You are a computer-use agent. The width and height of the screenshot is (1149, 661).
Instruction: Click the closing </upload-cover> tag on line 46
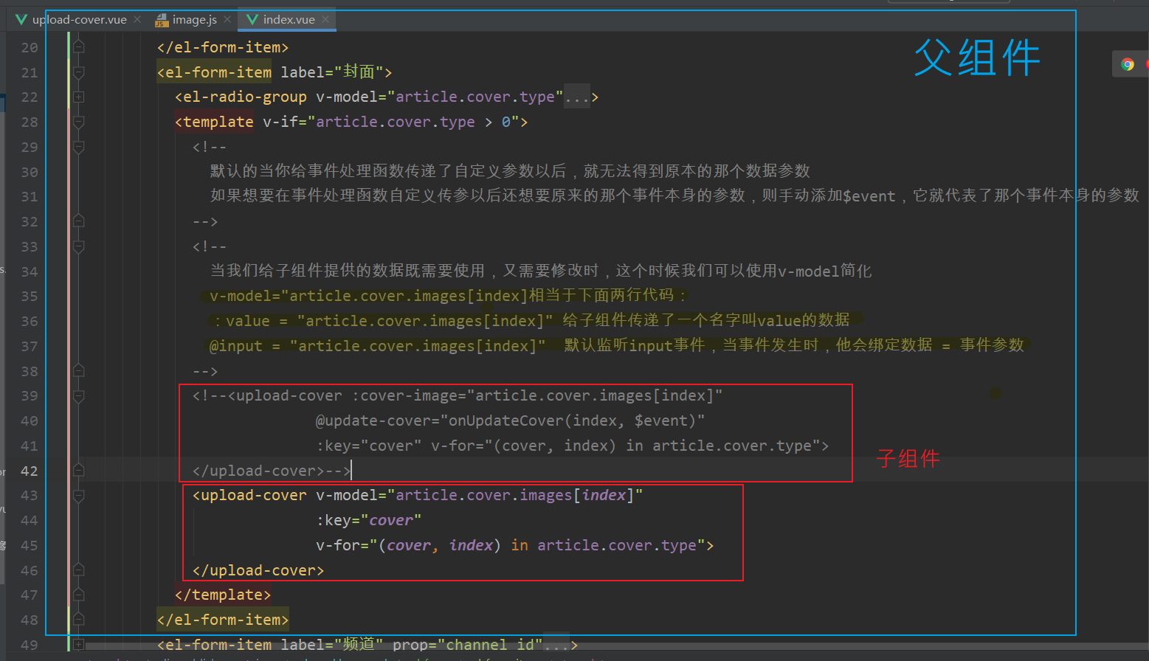pyautogui.click(x=258, y=570)
